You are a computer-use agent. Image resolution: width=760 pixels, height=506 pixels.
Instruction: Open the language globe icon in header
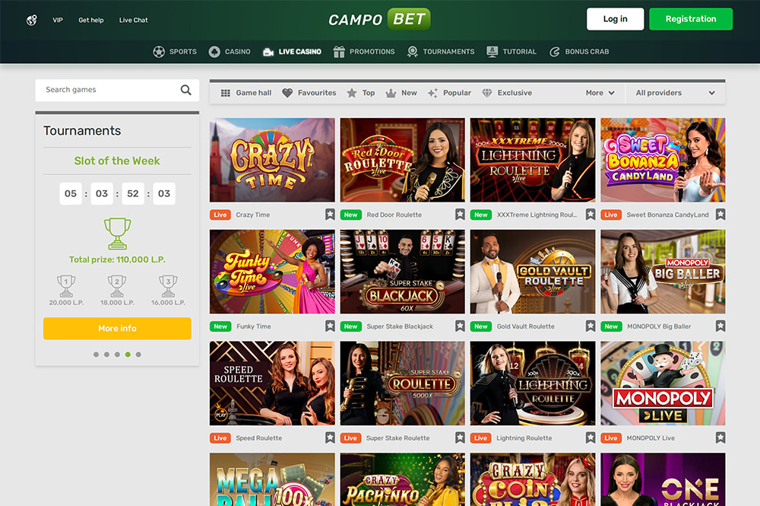[31, 20]
